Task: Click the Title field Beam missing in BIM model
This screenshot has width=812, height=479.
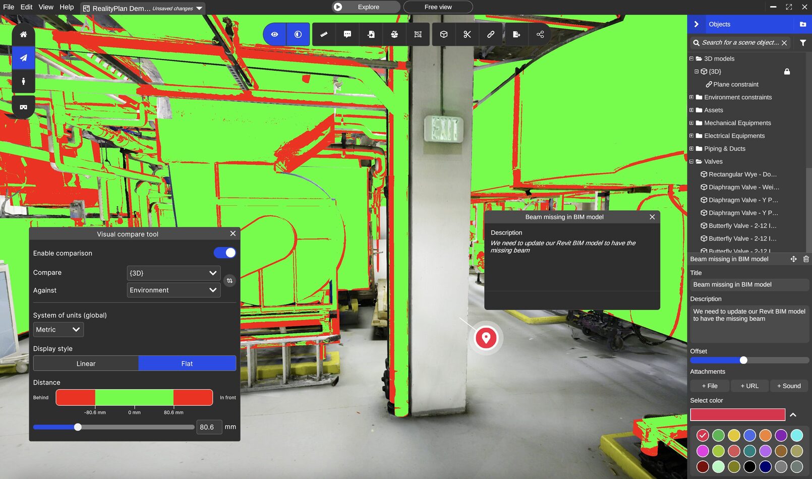Action: pos(749,284)
